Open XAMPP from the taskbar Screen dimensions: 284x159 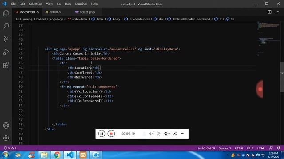83,155
